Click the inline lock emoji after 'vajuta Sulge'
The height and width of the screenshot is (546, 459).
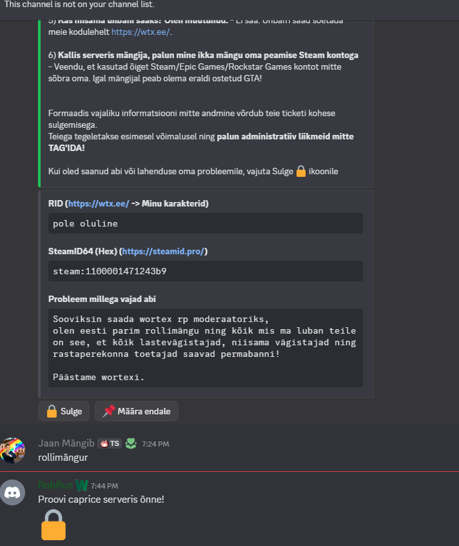(x=300, y=171)
